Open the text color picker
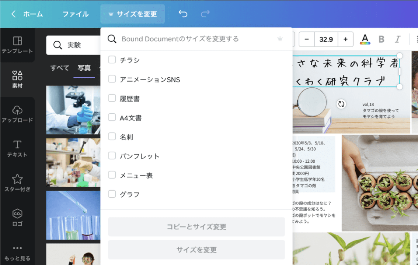418x265 pixels. (x=366, y=39)
